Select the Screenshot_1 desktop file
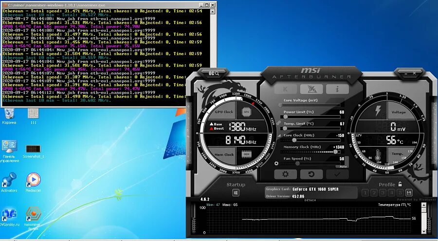This screenshot has width=438, height=241. pyautogui.click(x=33, y=152)
